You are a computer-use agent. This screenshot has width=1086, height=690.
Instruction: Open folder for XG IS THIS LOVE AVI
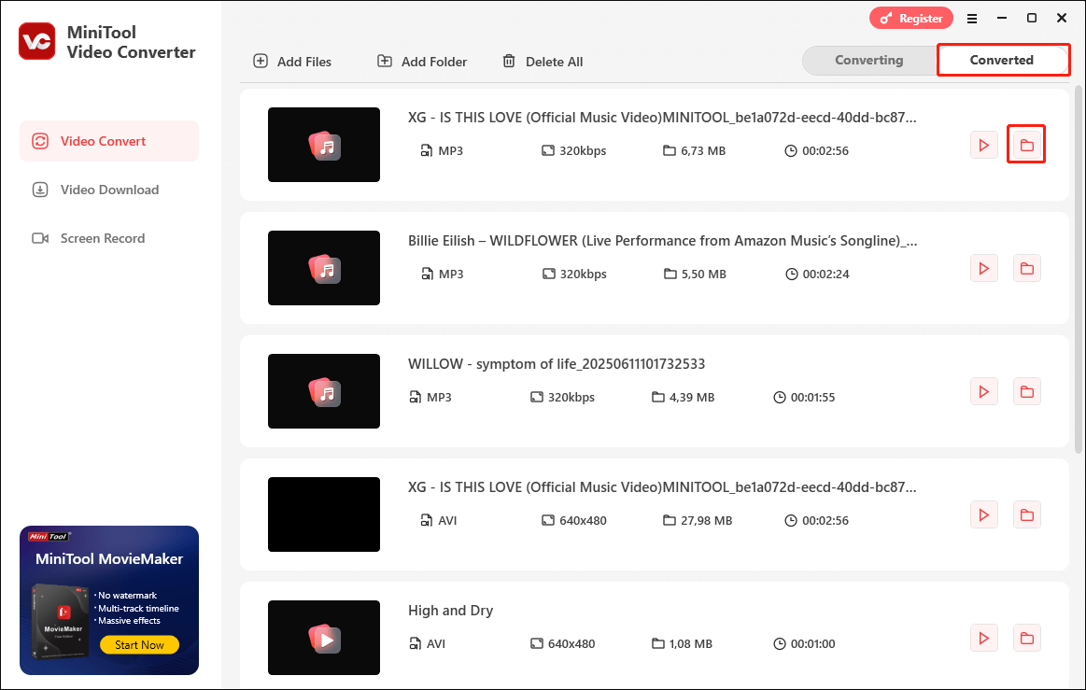(1026, 514)
